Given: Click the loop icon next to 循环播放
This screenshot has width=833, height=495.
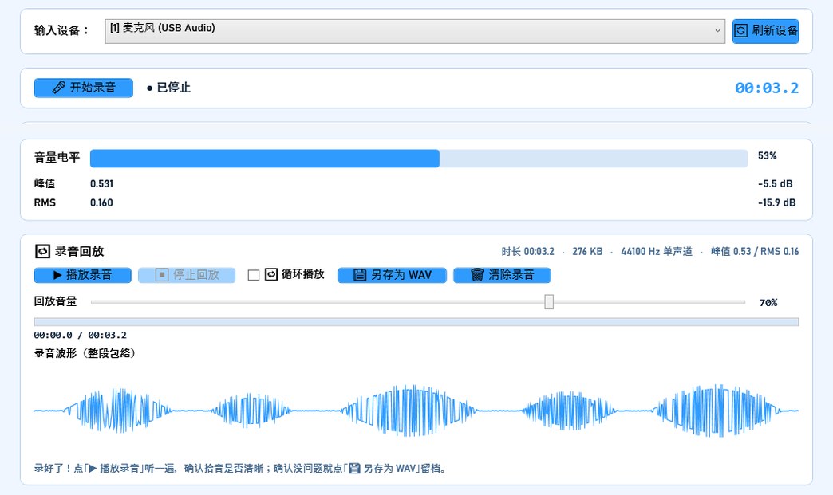Looking at the screenshot, I should [x=271, y=274].
